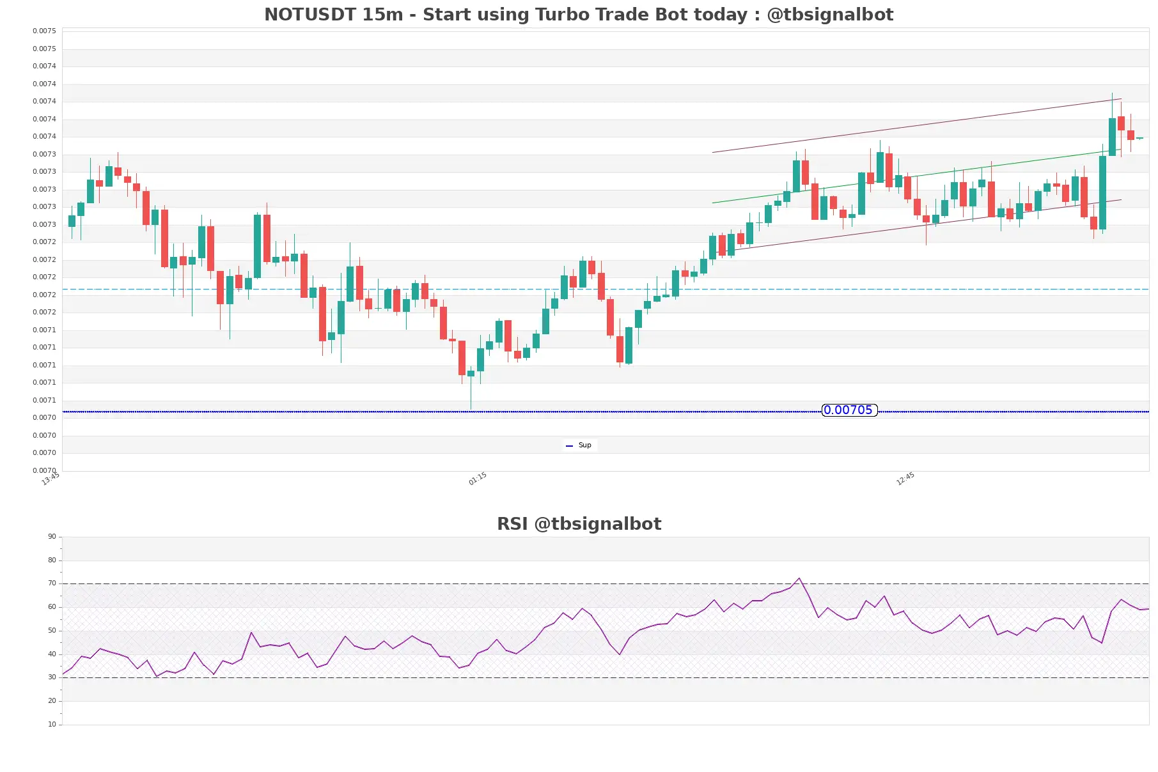
Task: Select the 0.00705 support price label
Action: [x=849, y=410]
